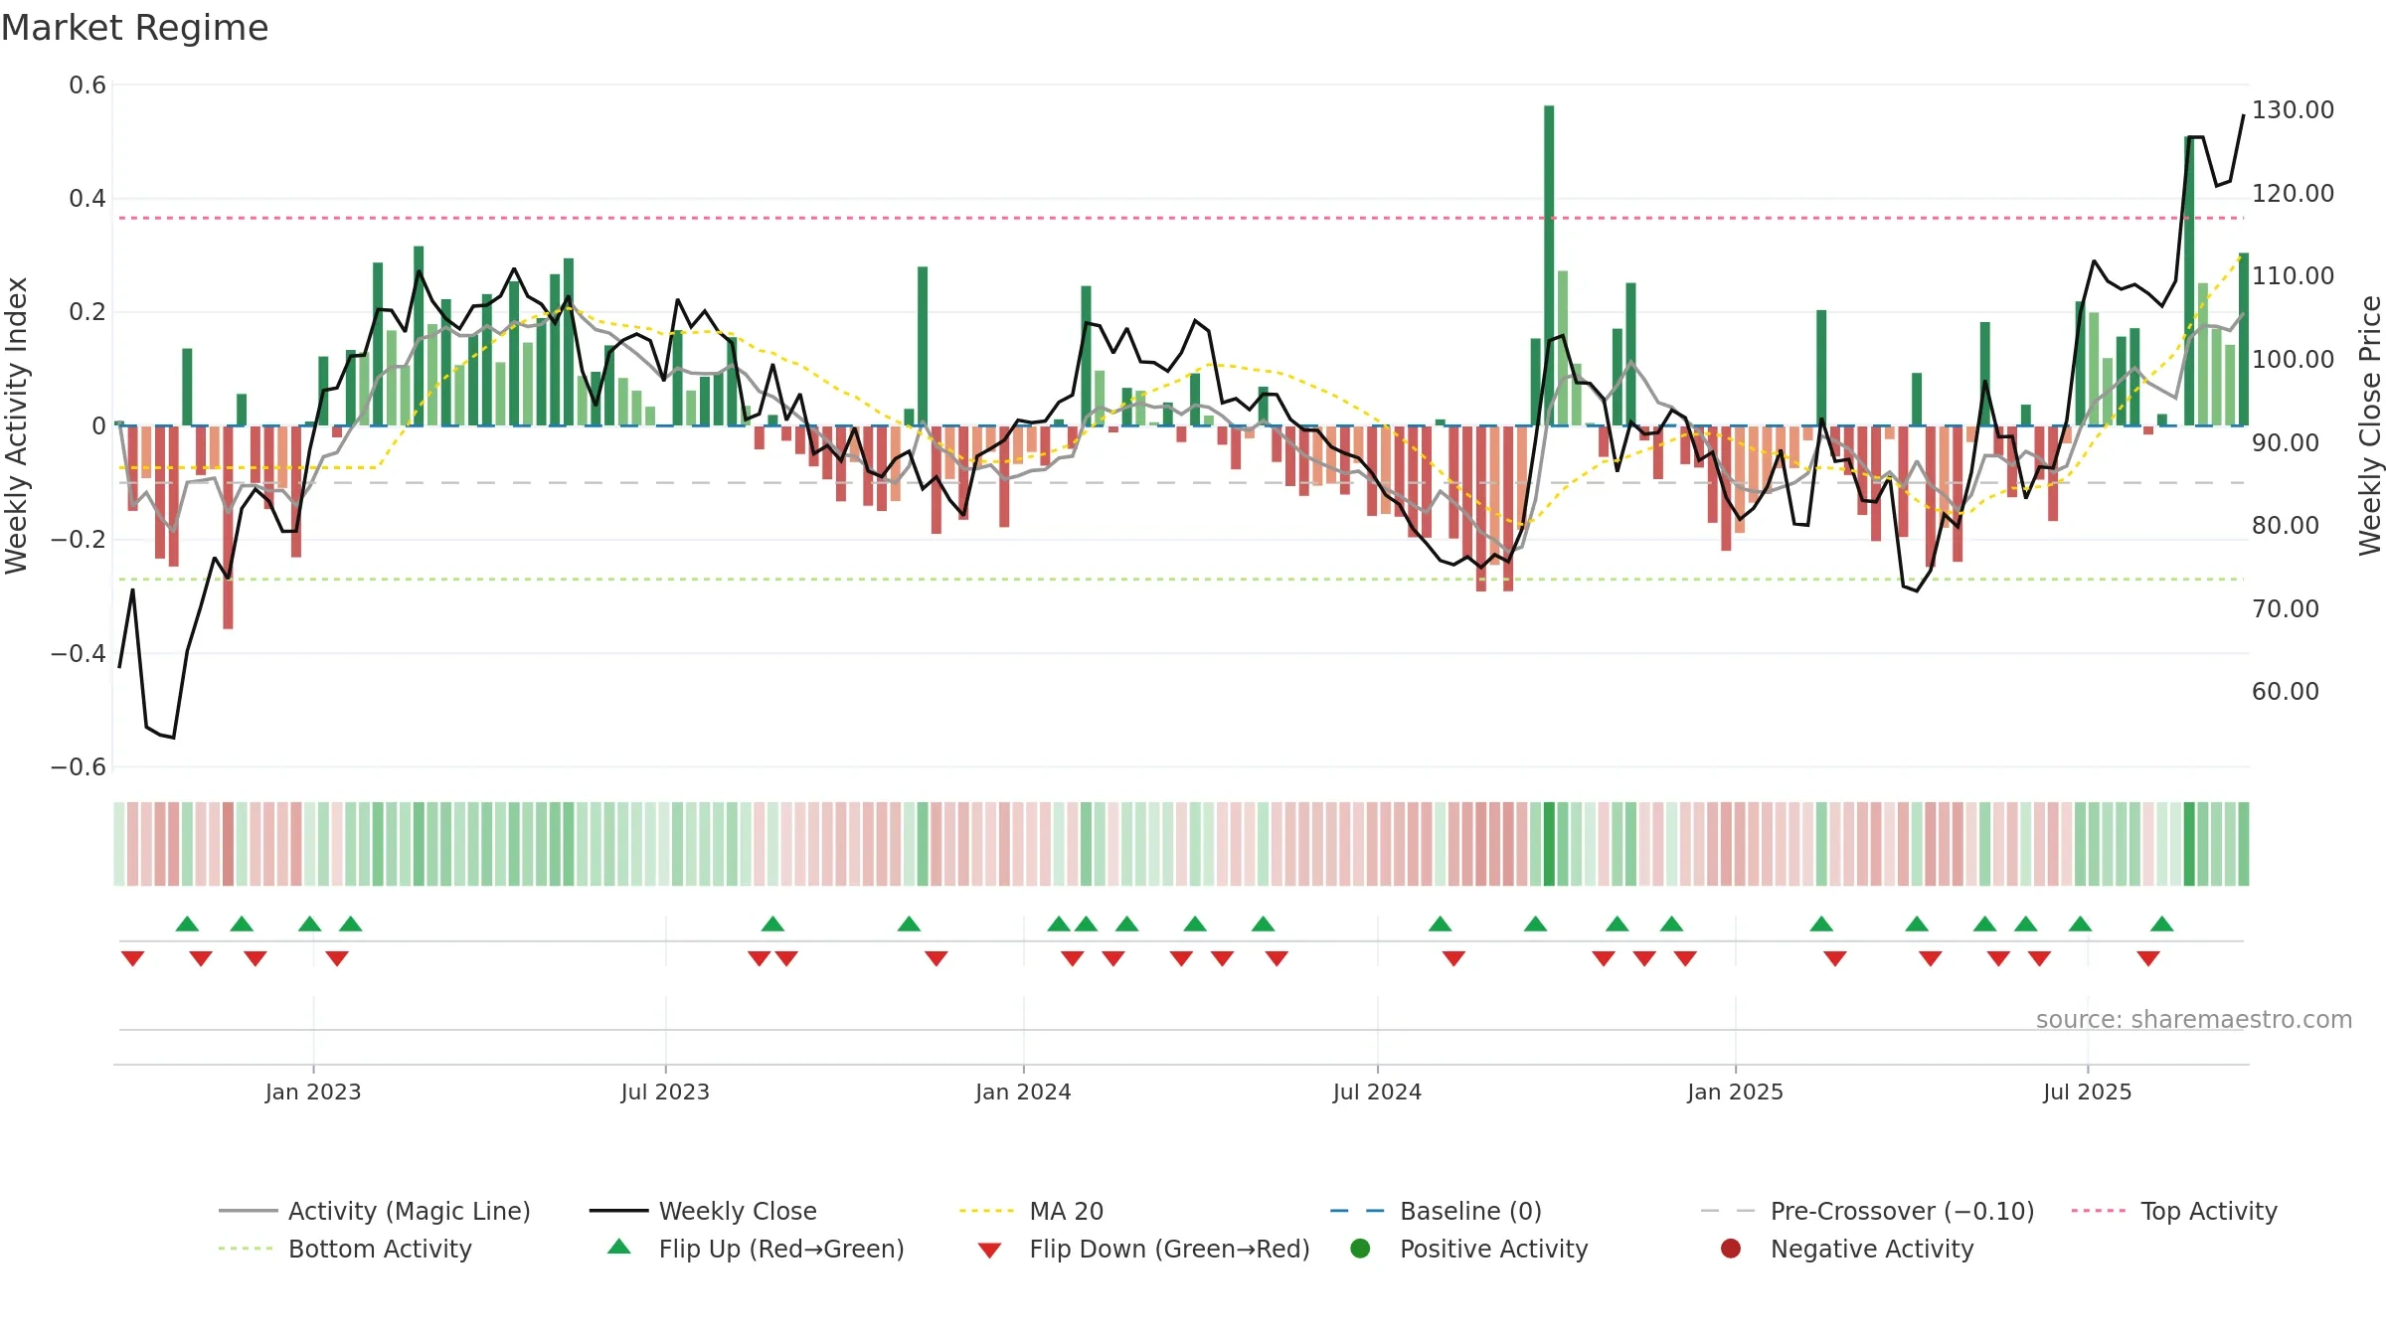
Task: Click the last flip-down triangle after Jul 2025
Action: [2148, 958]
